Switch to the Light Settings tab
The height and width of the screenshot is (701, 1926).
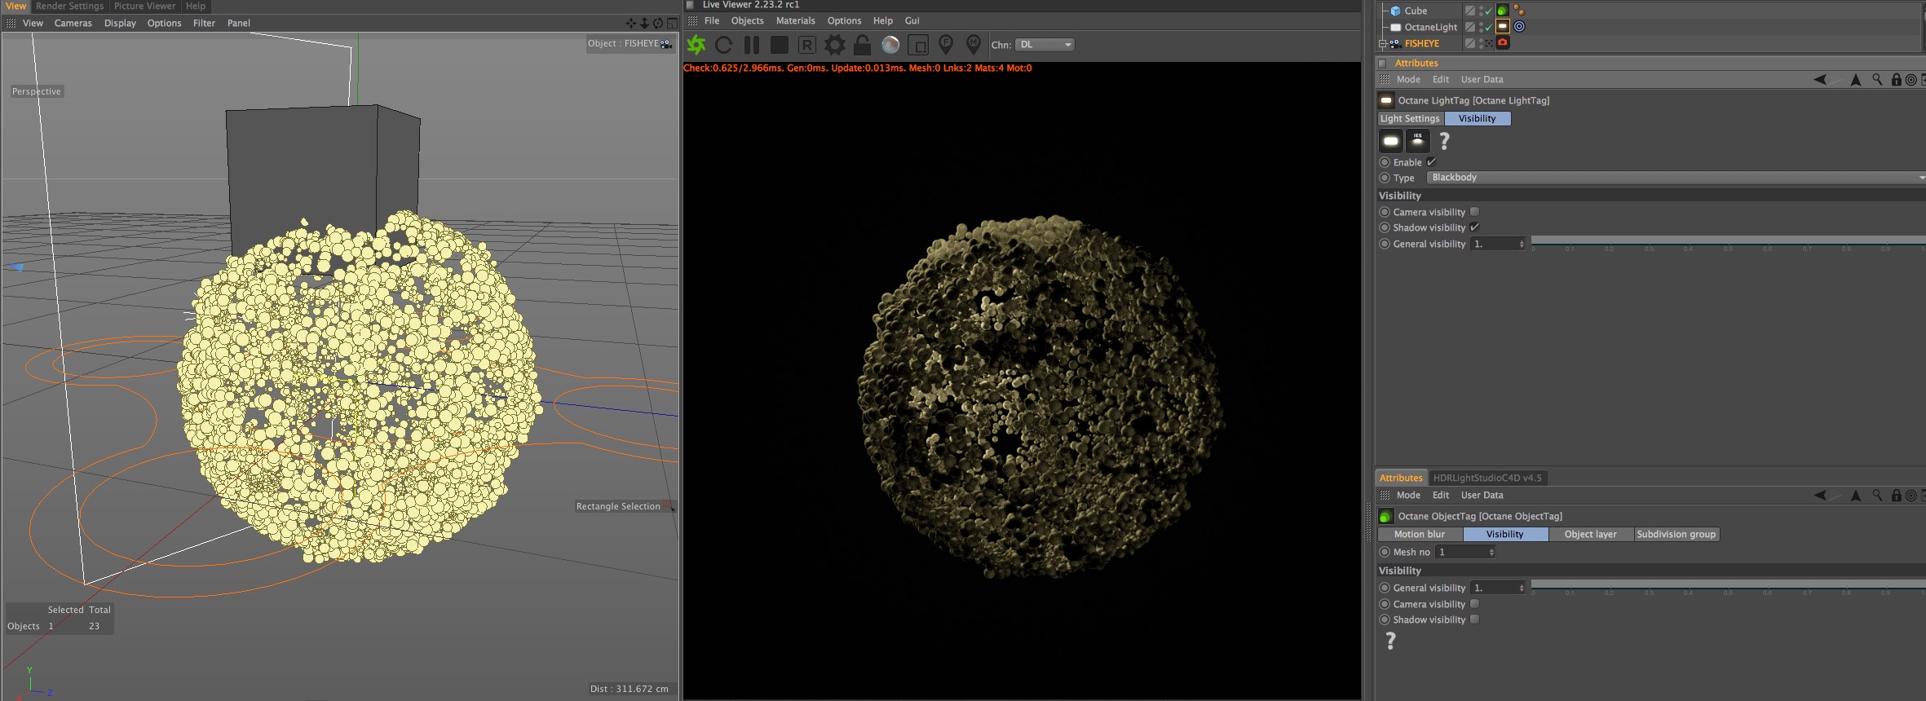[1410, 119]
